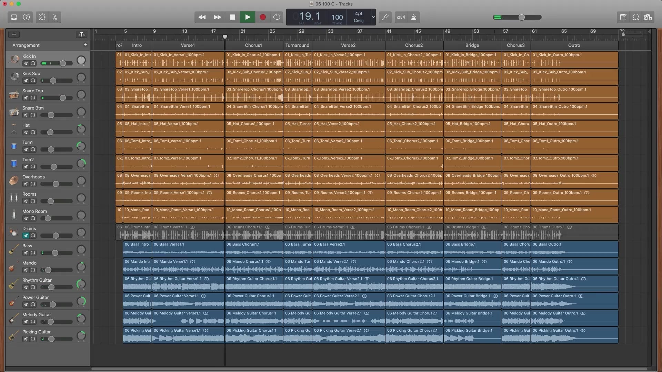Unmute the Drums track

(26, 236)
